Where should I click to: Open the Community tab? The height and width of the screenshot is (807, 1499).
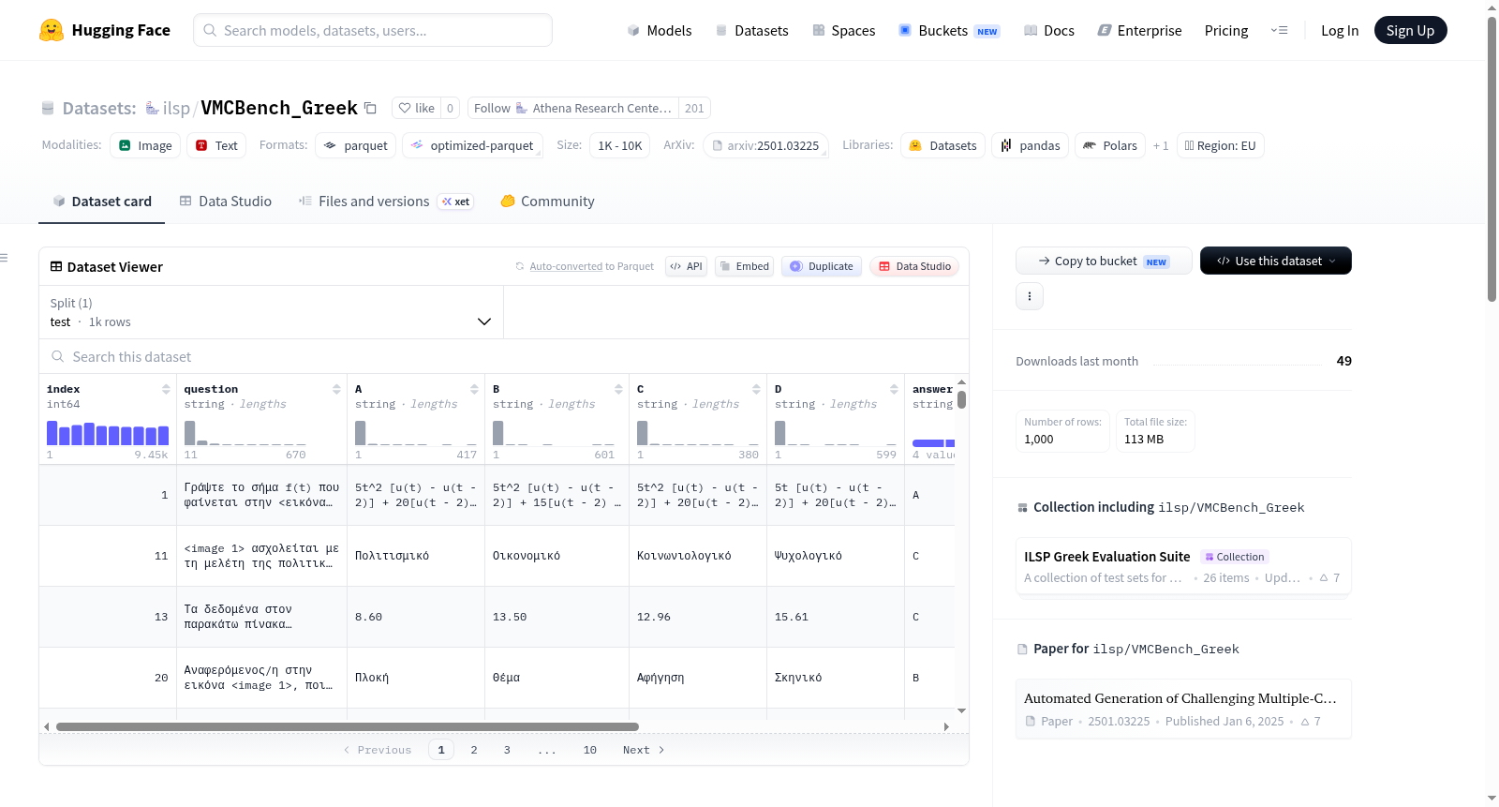[x=547, y=201]
